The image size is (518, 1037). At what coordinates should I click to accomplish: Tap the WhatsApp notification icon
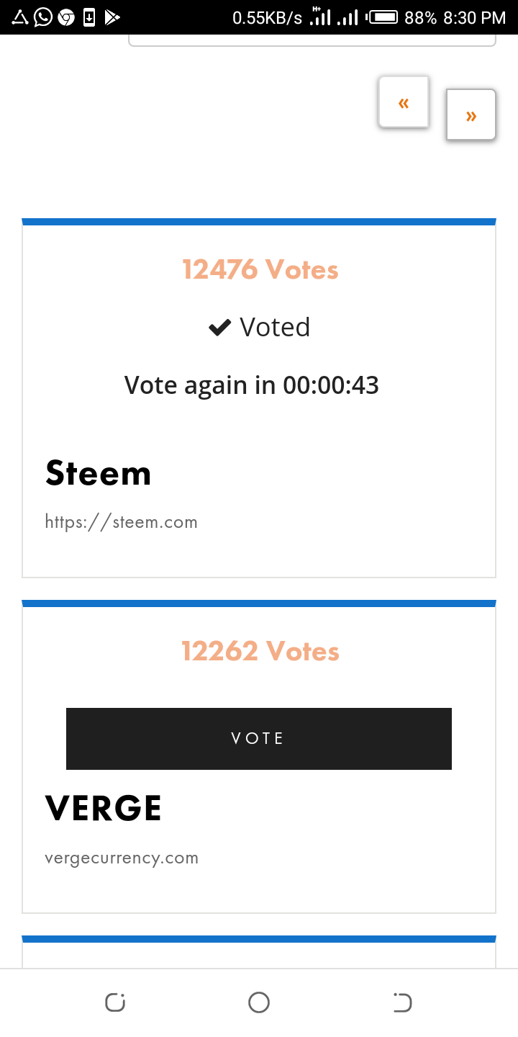(43, 17)
